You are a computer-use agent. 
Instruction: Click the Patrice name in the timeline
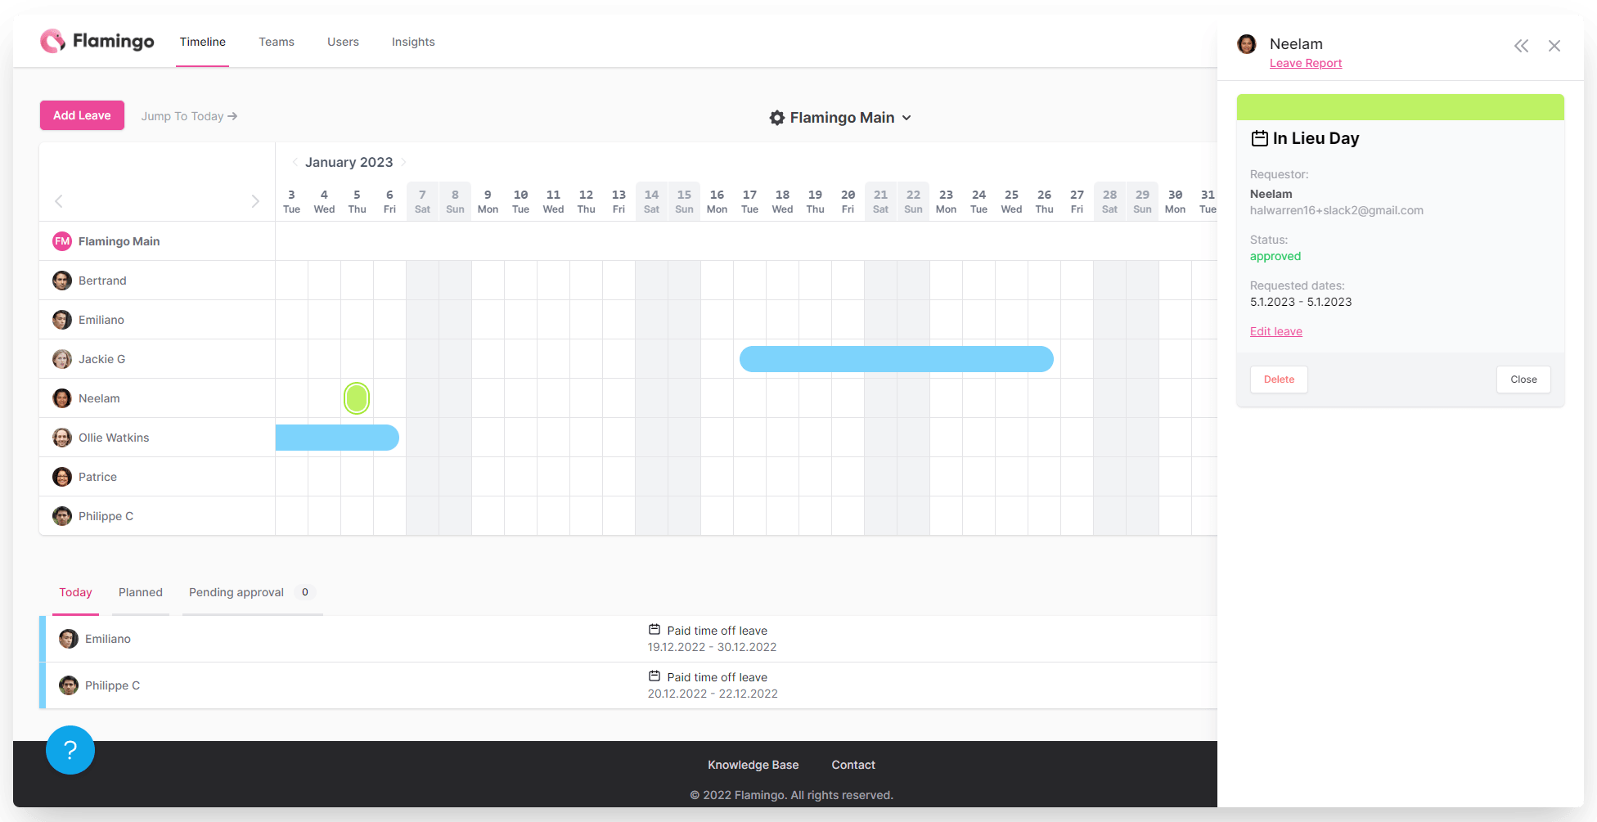[97, 477]
